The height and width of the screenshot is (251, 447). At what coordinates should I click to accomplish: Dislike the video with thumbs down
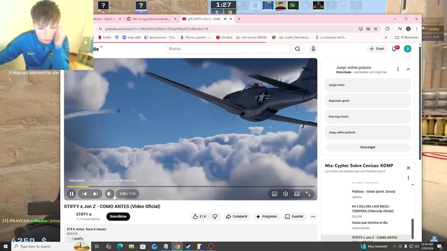(x=215, y=216)
